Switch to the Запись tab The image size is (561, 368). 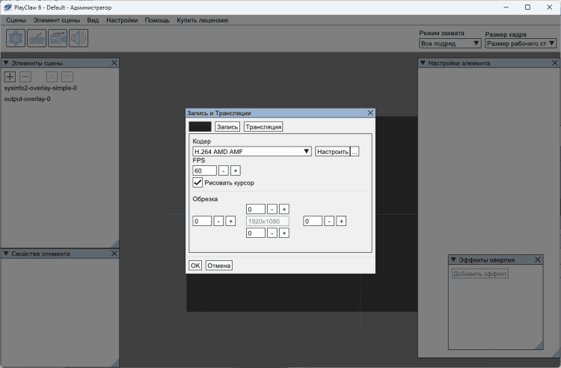[x=227, y=126]
